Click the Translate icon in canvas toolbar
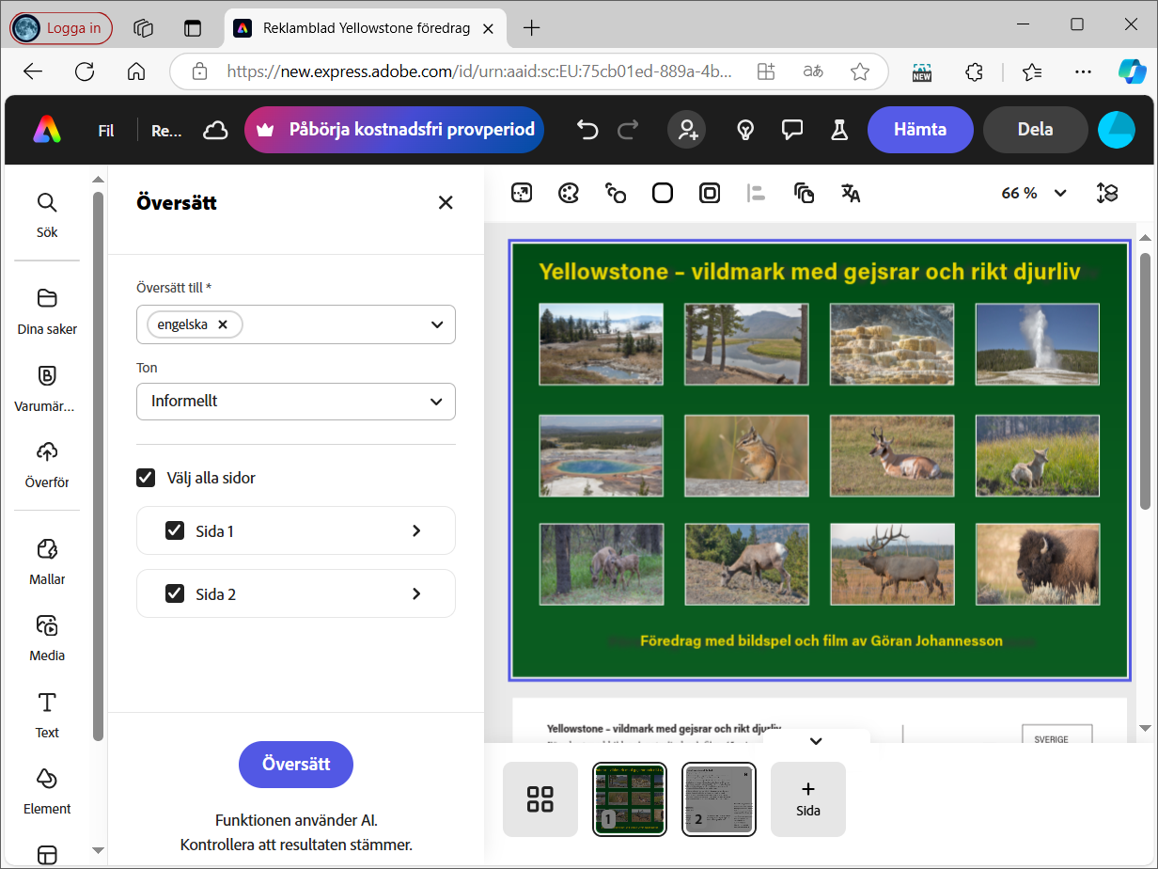 [851, 194]
